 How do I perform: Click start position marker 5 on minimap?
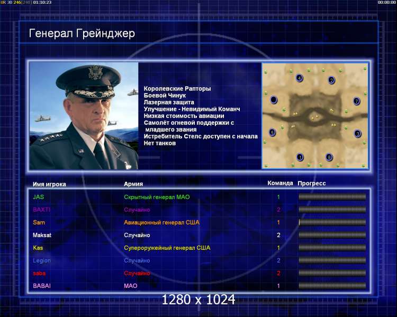tap(272, 132)
